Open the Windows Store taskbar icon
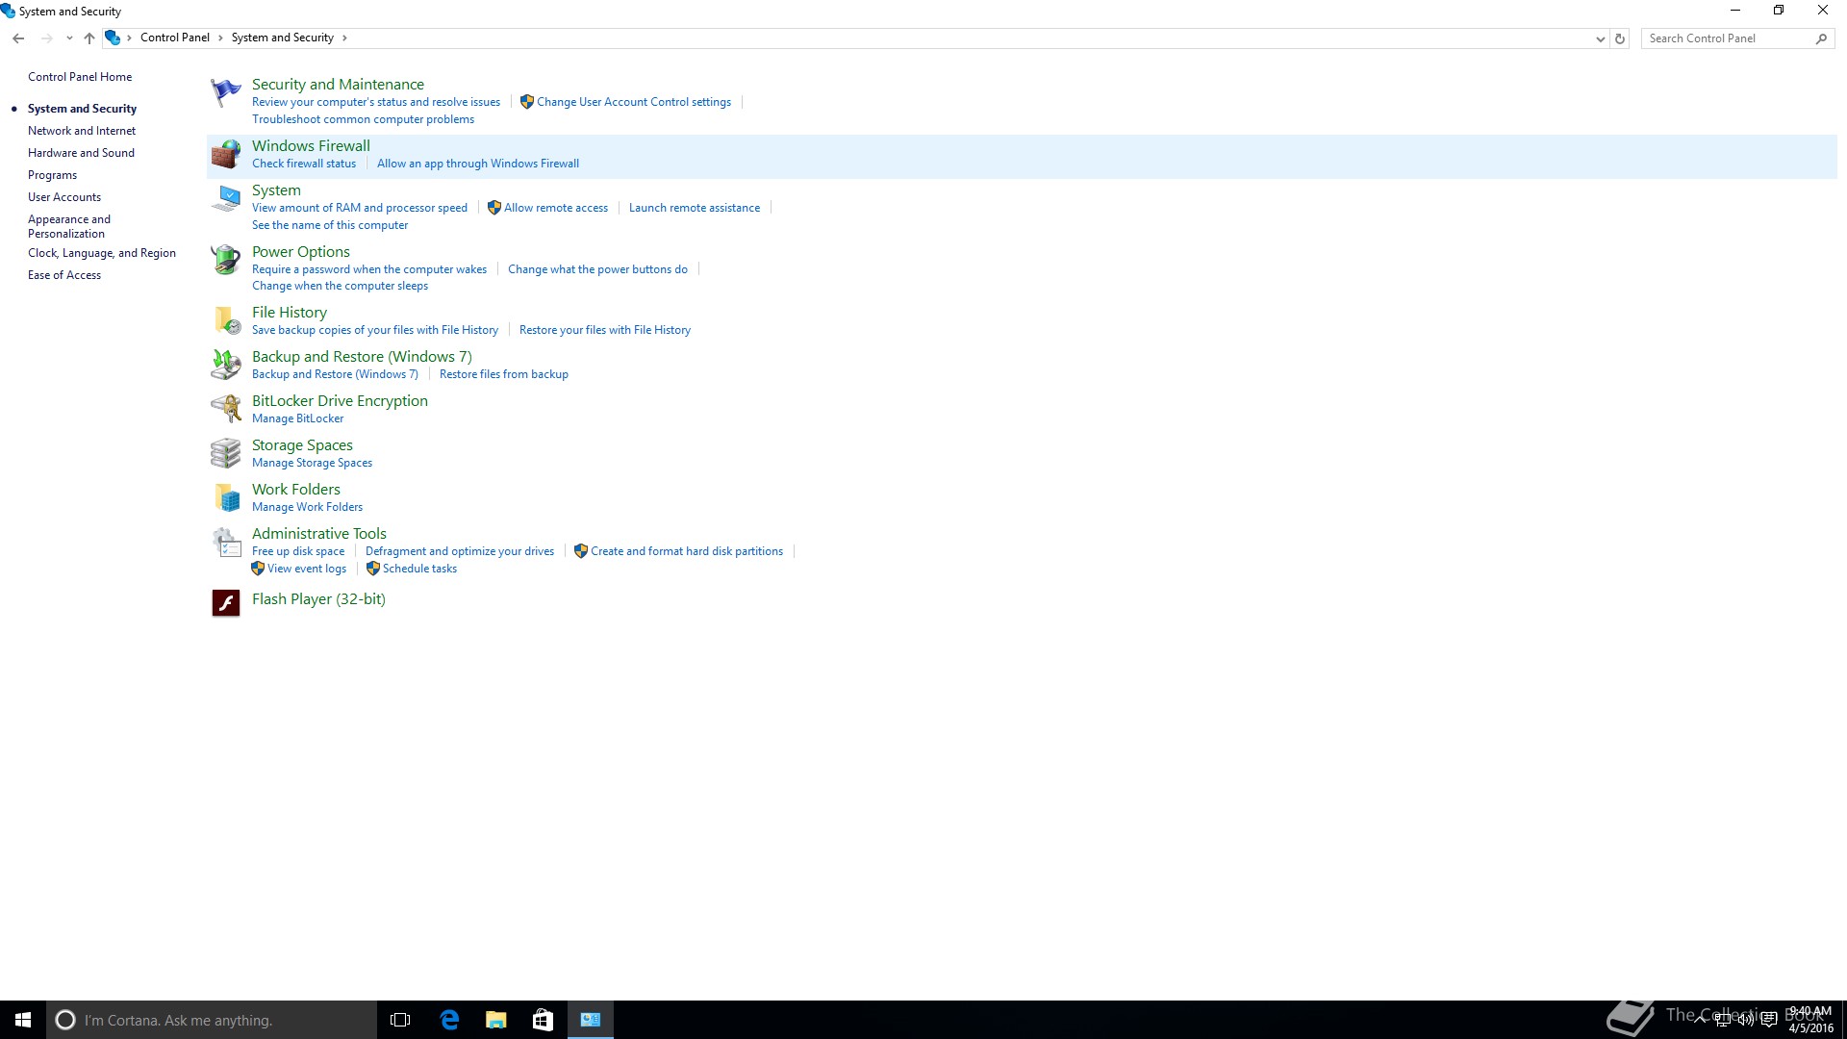This screenshot has width=1847, height=1039. tap(544, 1020)
